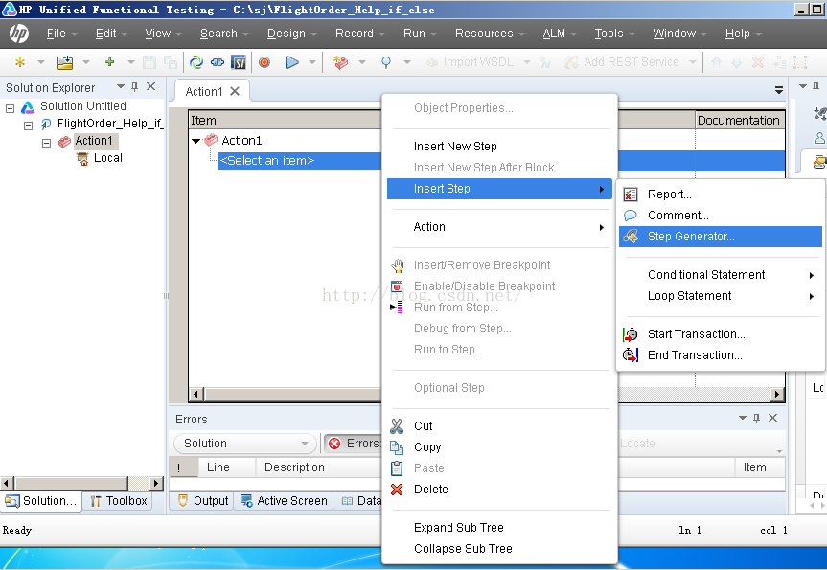The image size is (827, 570).
Task: Click the blue connector plug toolbar icon
Action: coord(218,62)
